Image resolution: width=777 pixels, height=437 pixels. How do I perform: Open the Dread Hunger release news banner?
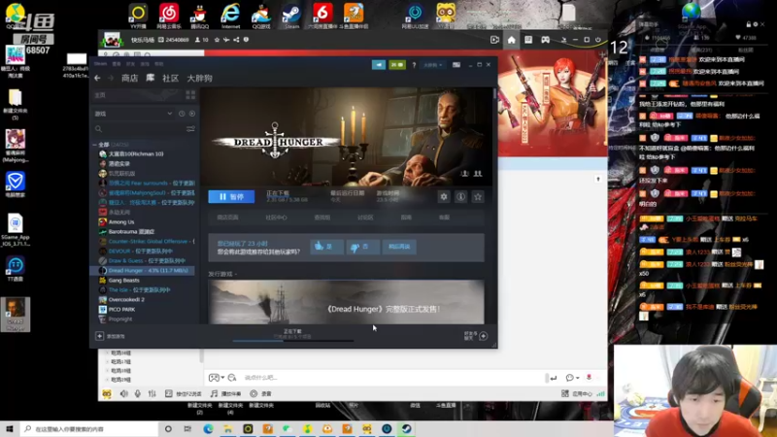coord(346,302)
